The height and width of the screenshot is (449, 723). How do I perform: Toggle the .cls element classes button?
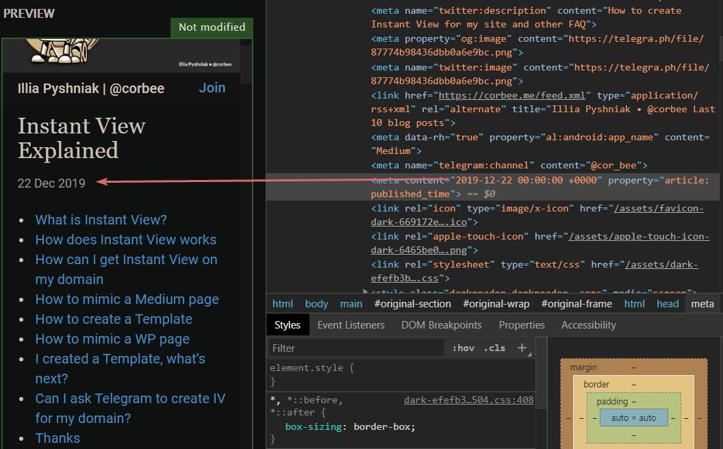pos(494,348)
